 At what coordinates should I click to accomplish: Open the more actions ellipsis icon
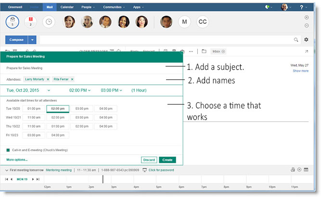[191, 52]
